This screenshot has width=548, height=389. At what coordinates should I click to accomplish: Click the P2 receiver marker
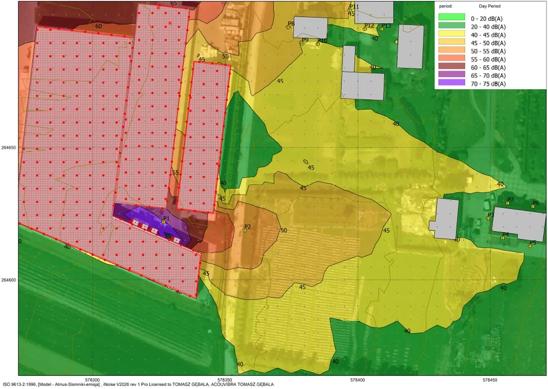pos(245,230)
